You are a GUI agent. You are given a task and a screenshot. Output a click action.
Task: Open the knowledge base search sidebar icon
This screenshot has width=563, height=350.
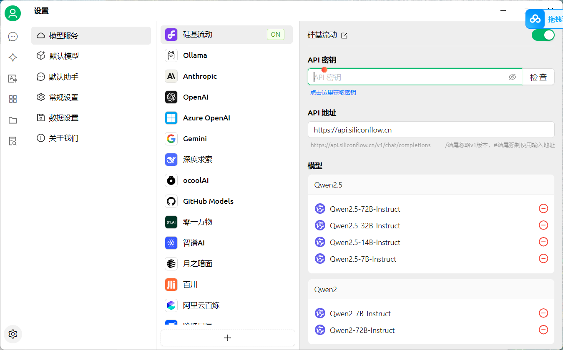coord(13,141)
